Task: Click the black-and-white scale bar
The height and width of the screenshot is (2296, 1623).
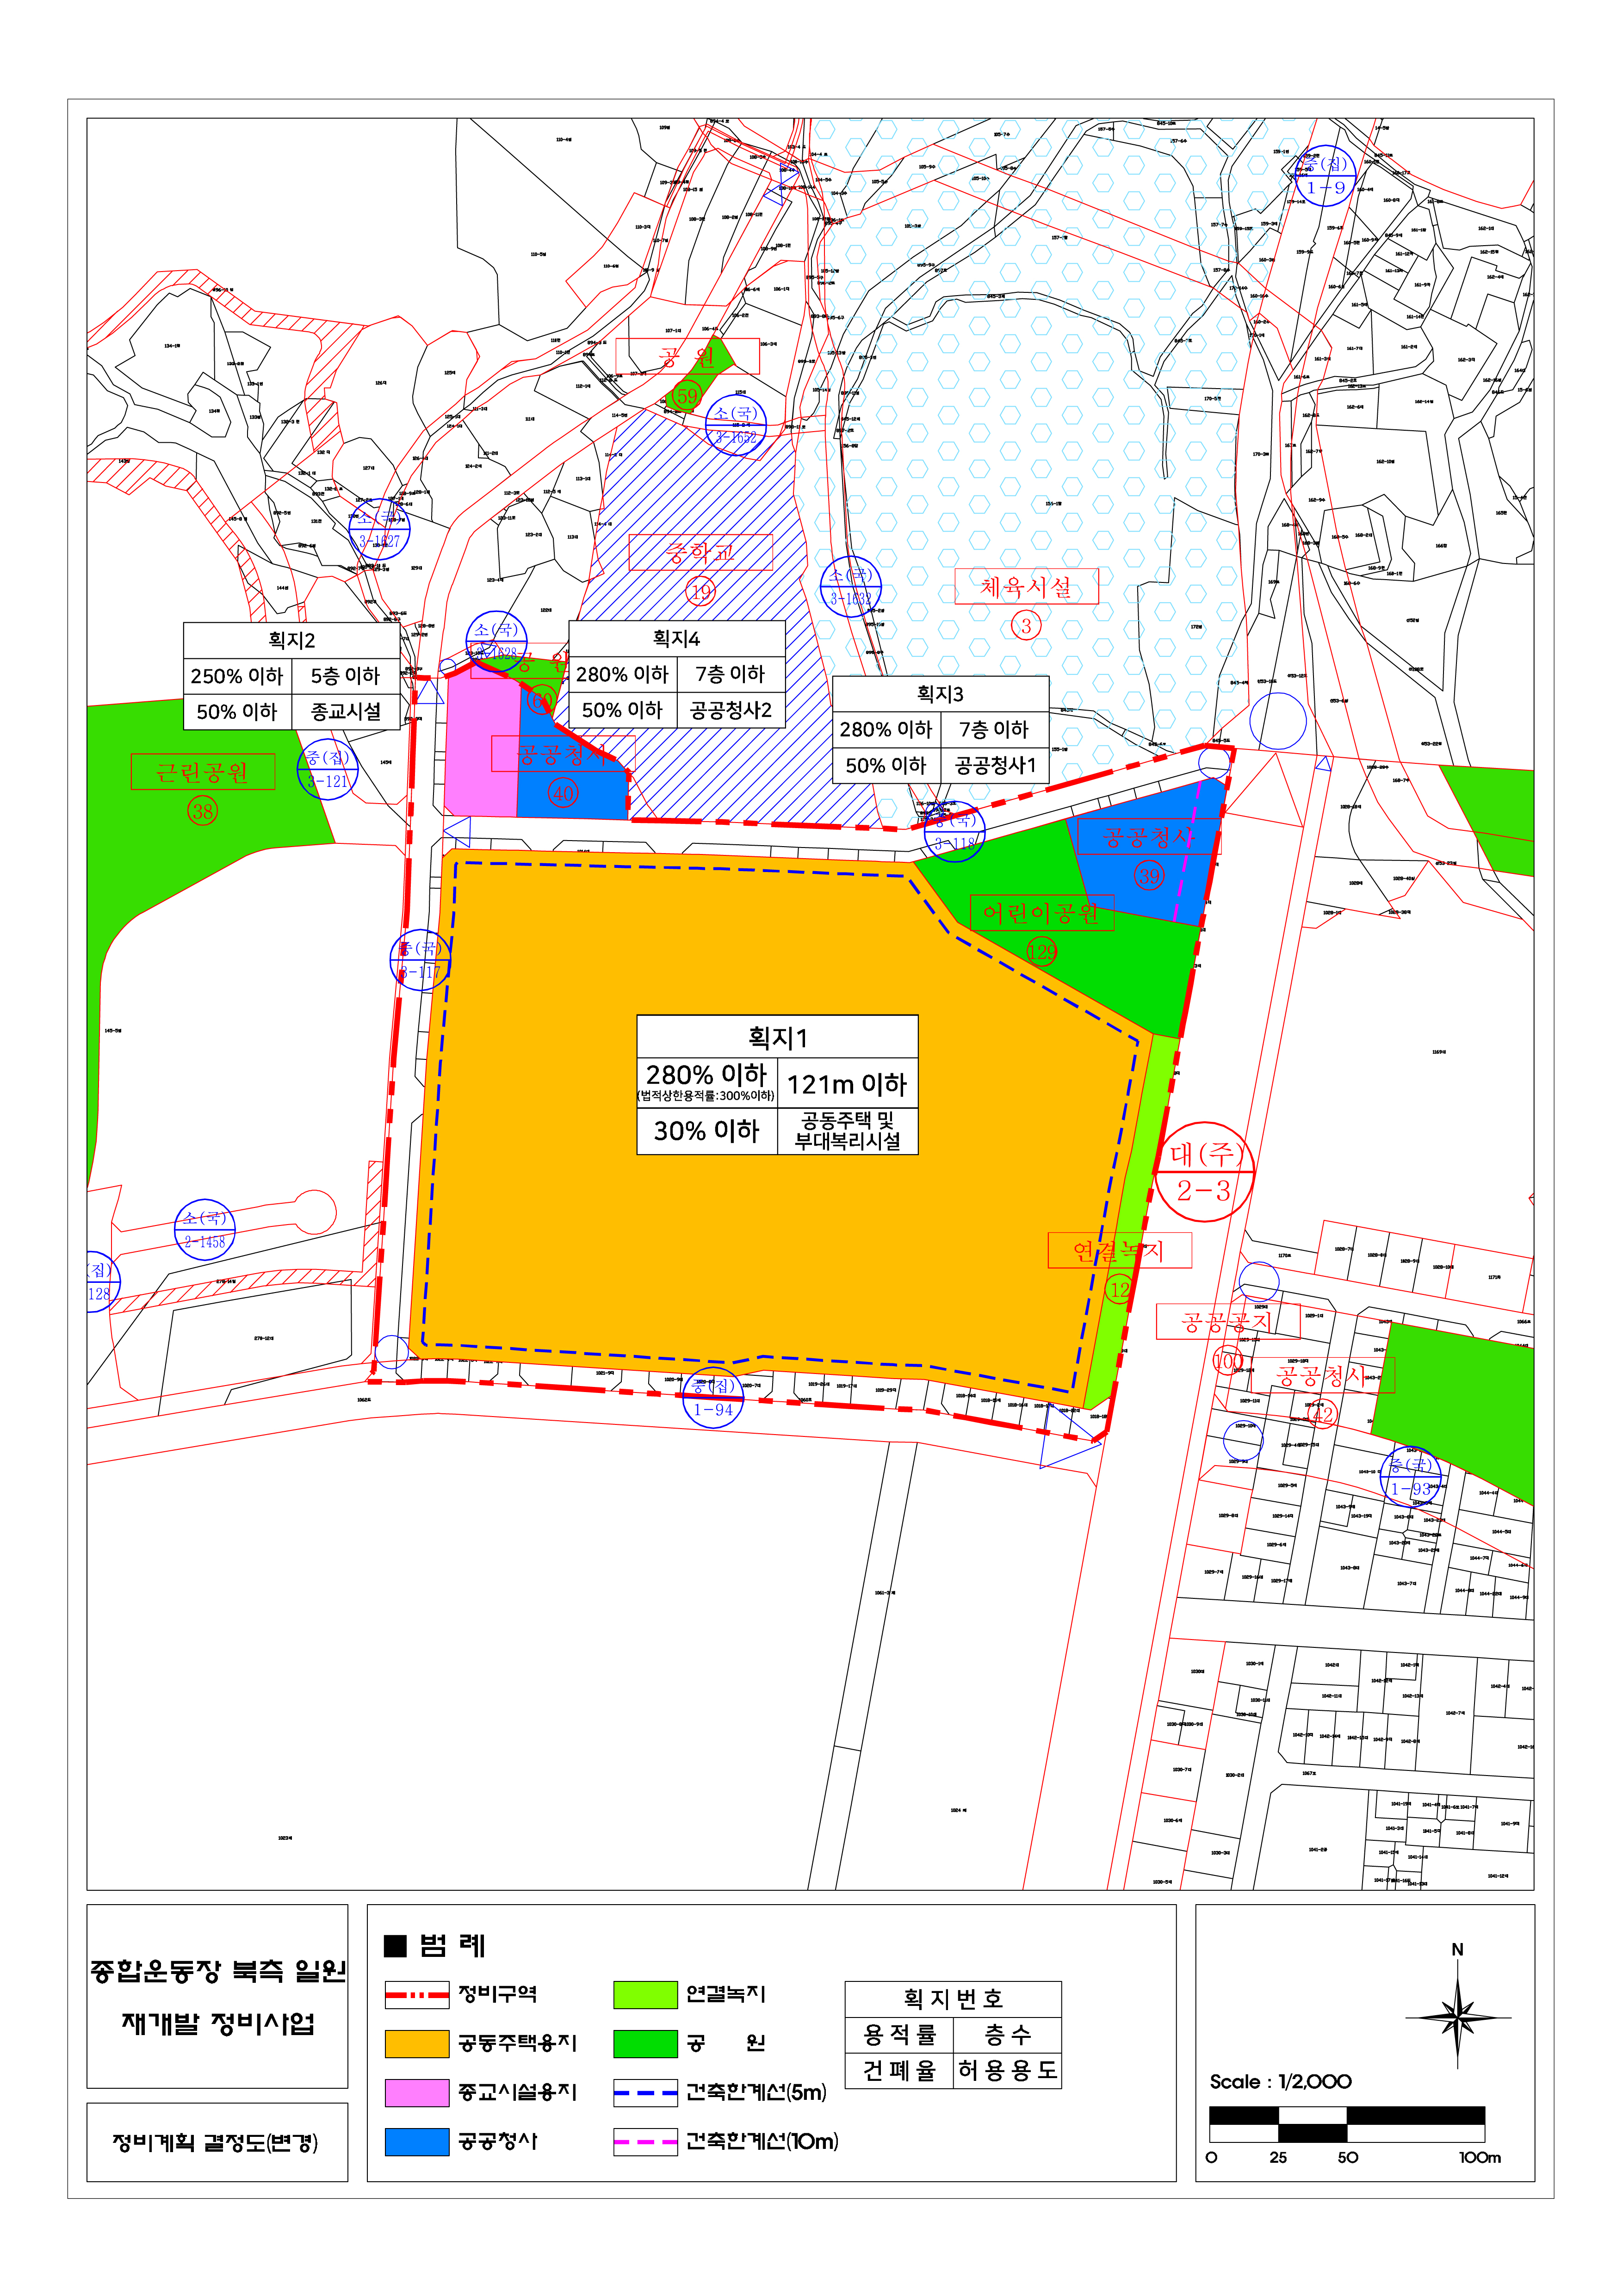Action: click(x=1346, y=2124)
